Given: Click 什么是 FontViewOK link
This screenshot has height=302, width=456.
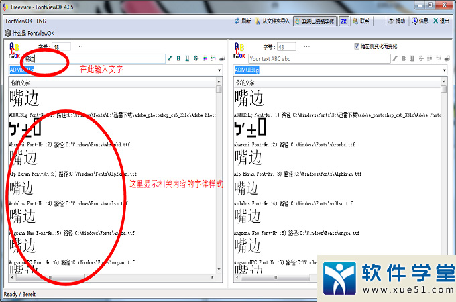Looking at the screenshot, I should click(x=30, y=33).
